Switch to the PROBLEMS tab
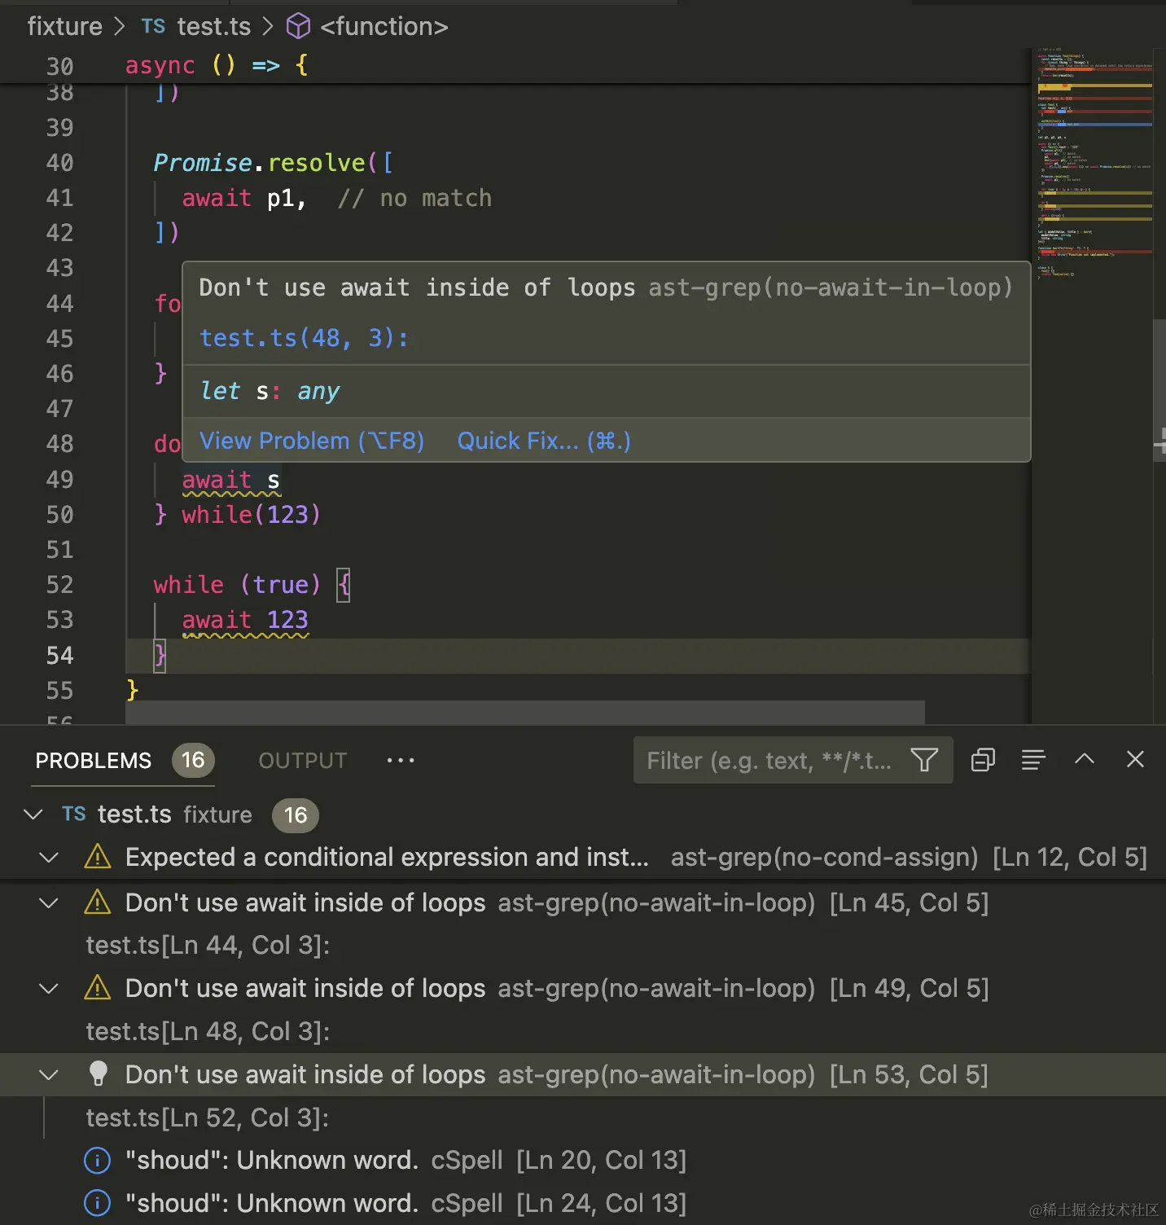Image resolution: width=1166 pixels, height=1225 pixels. coord(94,760)
